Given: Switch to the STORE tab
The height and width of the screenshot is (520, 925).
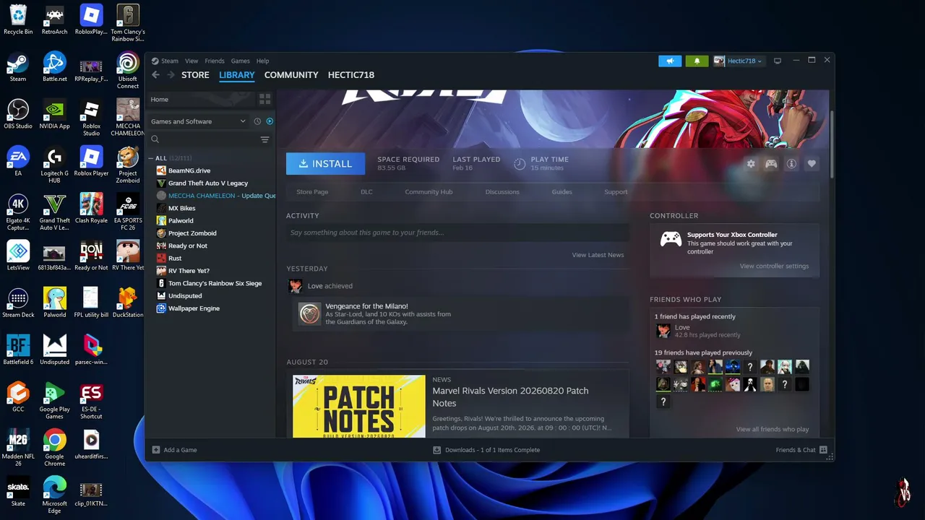Looking at the screenshot, I should tap(195, 75).
